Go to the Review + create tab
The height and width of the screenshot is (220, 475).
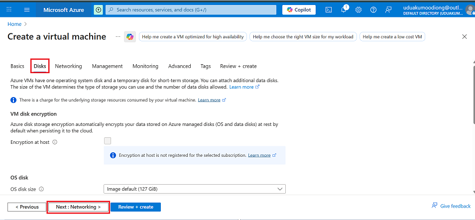(238, 66)
